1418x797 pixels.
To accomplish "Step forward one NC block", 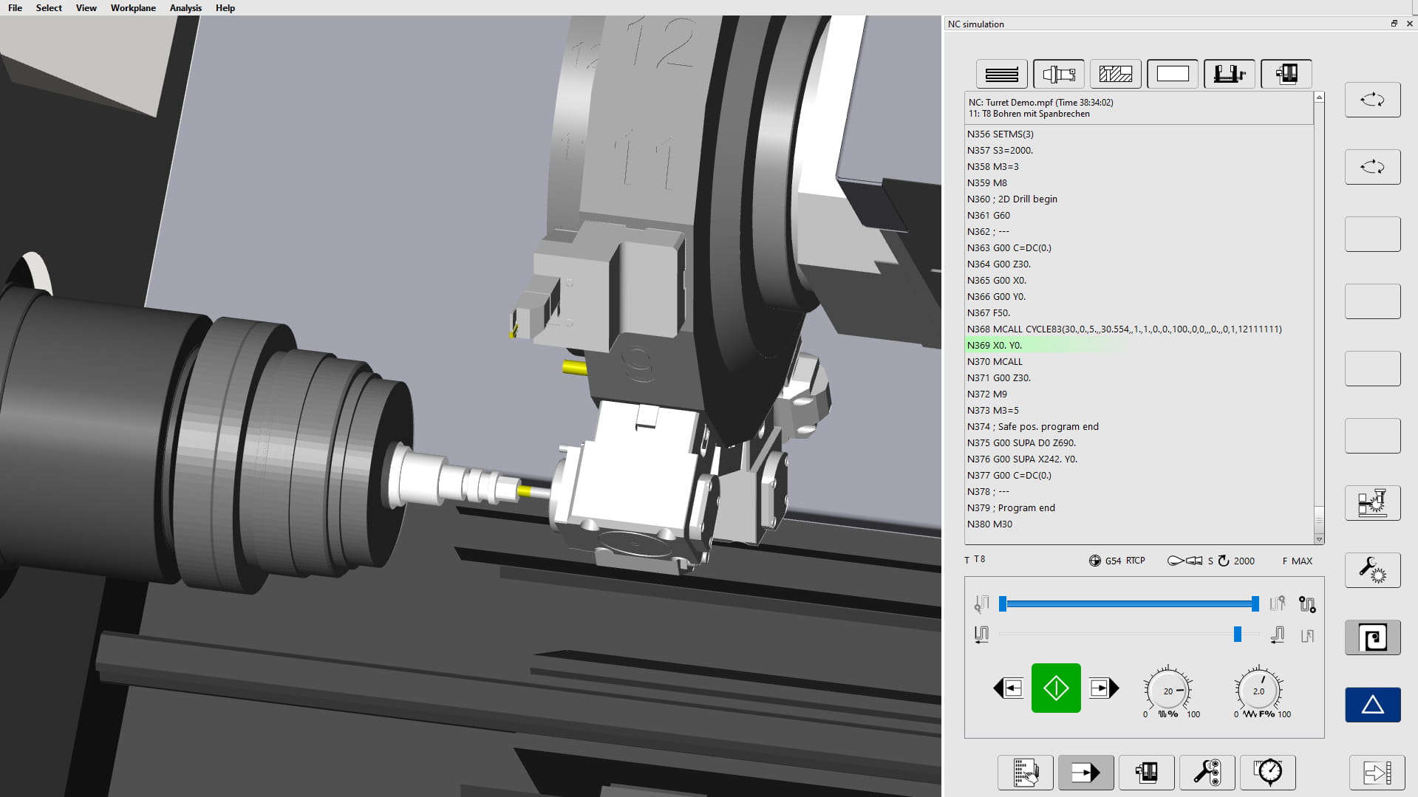I will coord(1104,688).
